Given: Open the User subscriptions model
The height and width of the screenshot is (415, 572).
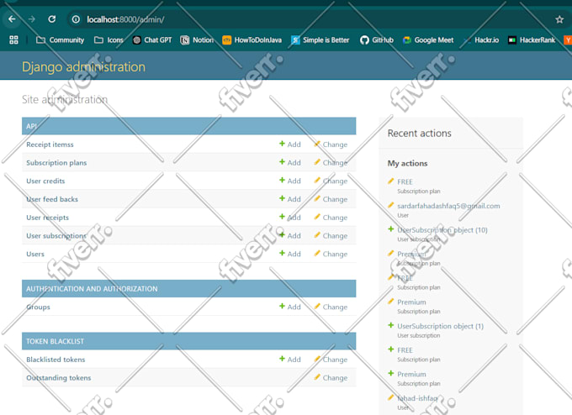Looking at the screenshot, I should 56,236.
